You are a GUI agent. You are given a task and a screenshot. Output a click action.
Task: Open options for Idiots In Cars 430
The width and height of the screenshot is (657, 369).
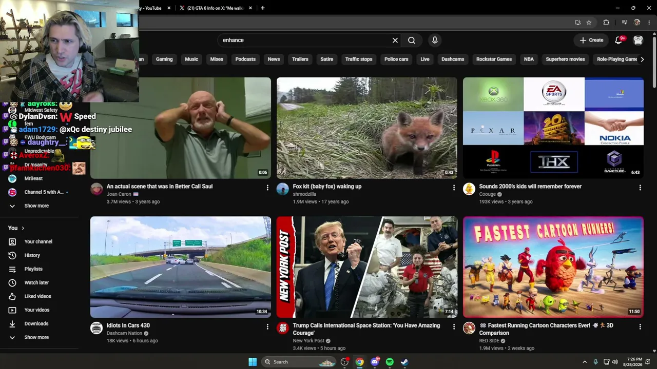point(267,327)
